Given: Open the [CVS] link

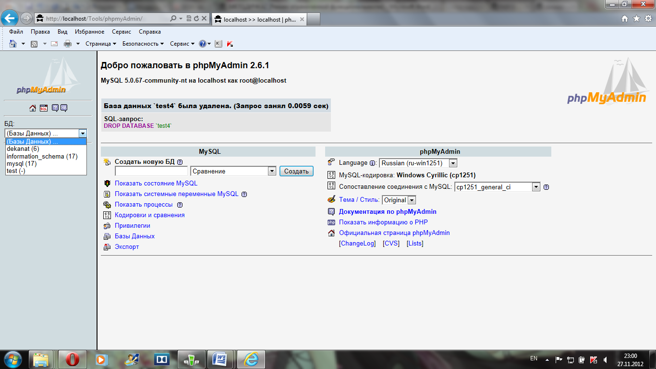Looking at the screenshot, I should (x=391, y=244).
